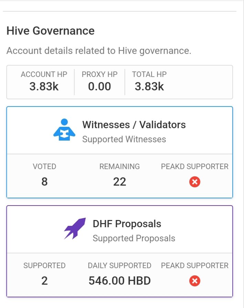
Task: Open the Witnesses / Validators heading
Action: 134,124
